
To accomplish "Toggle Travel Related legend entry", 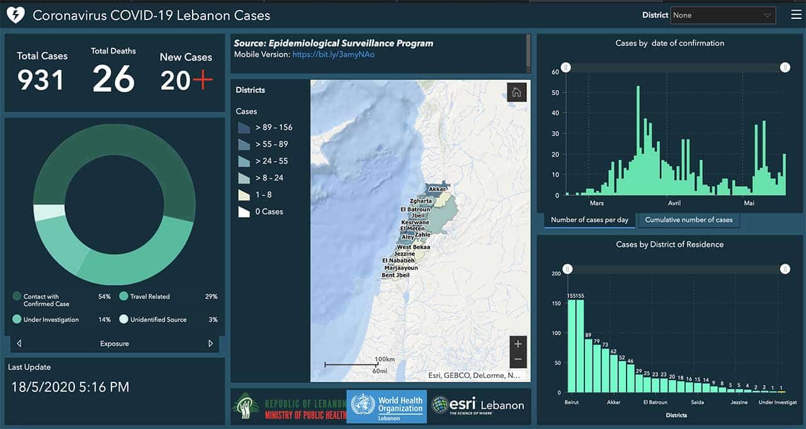I will point(150,296).
